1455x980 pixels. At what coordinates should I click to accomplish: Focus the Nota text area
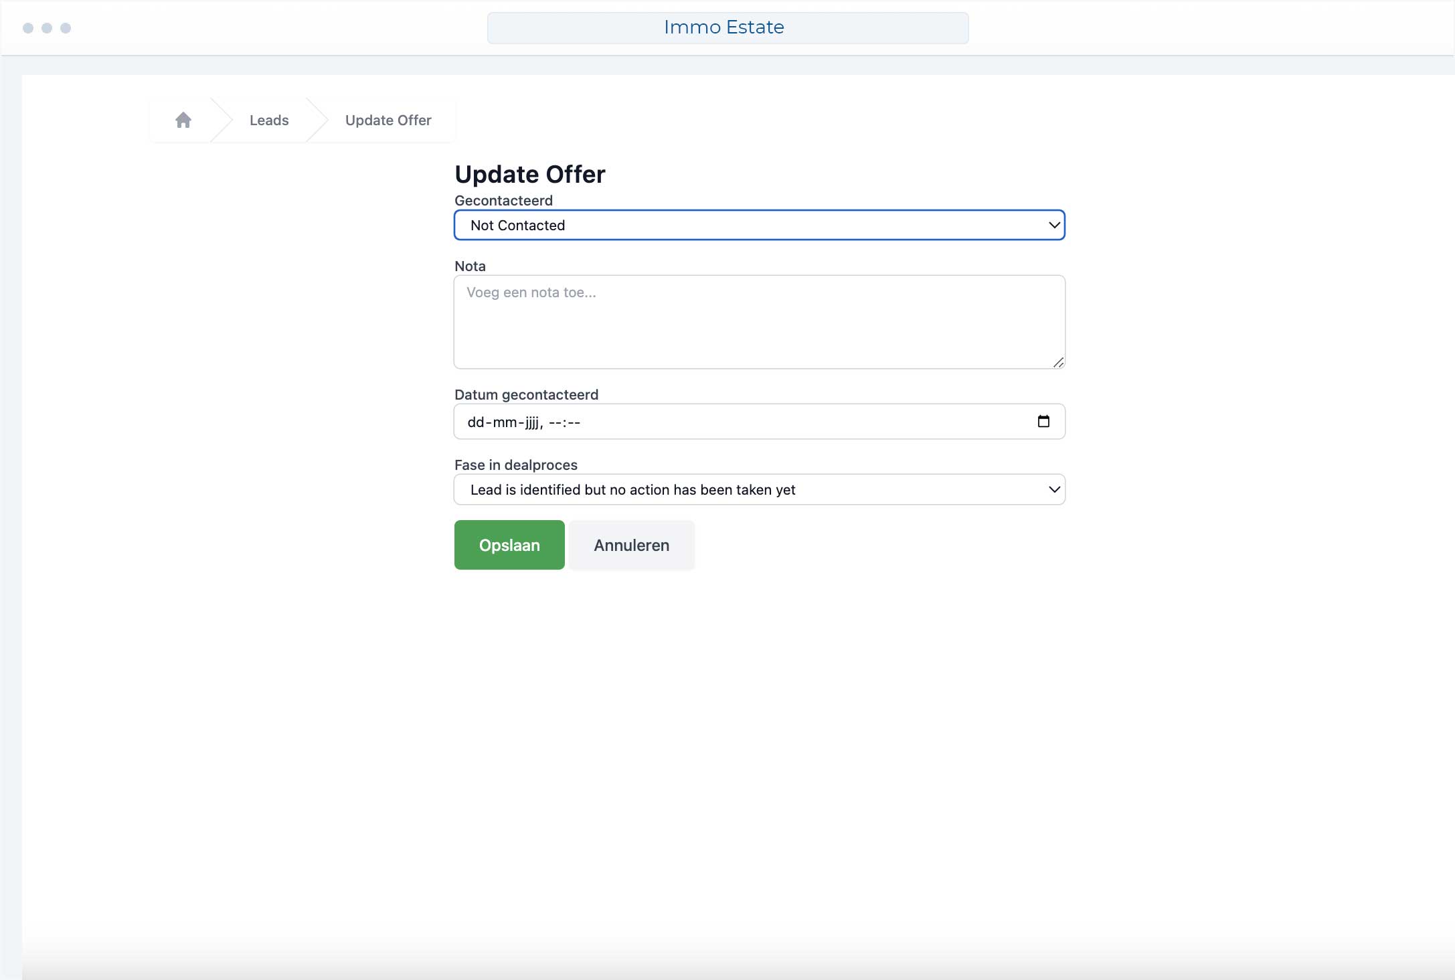759,322
